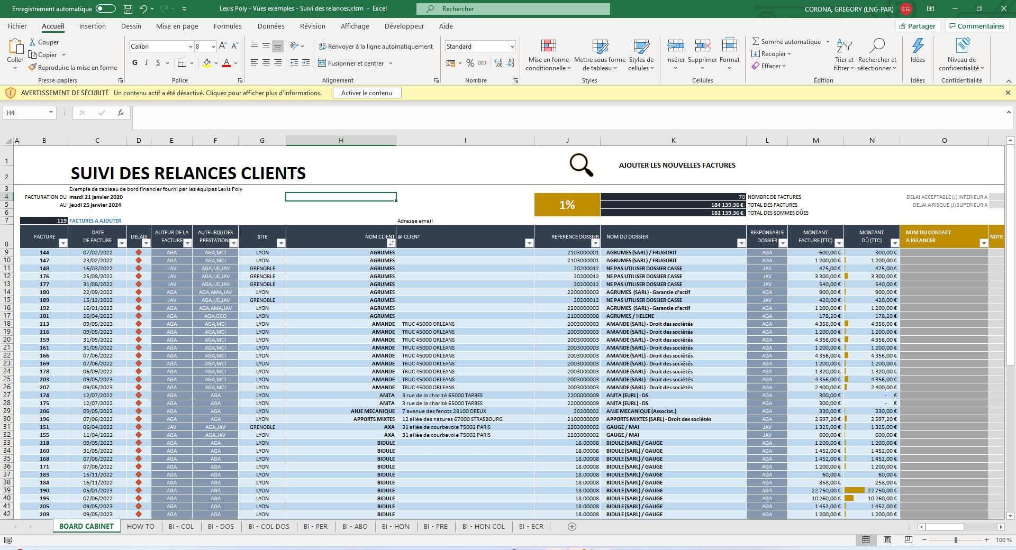Click the Supprimer cells icon

703,46
